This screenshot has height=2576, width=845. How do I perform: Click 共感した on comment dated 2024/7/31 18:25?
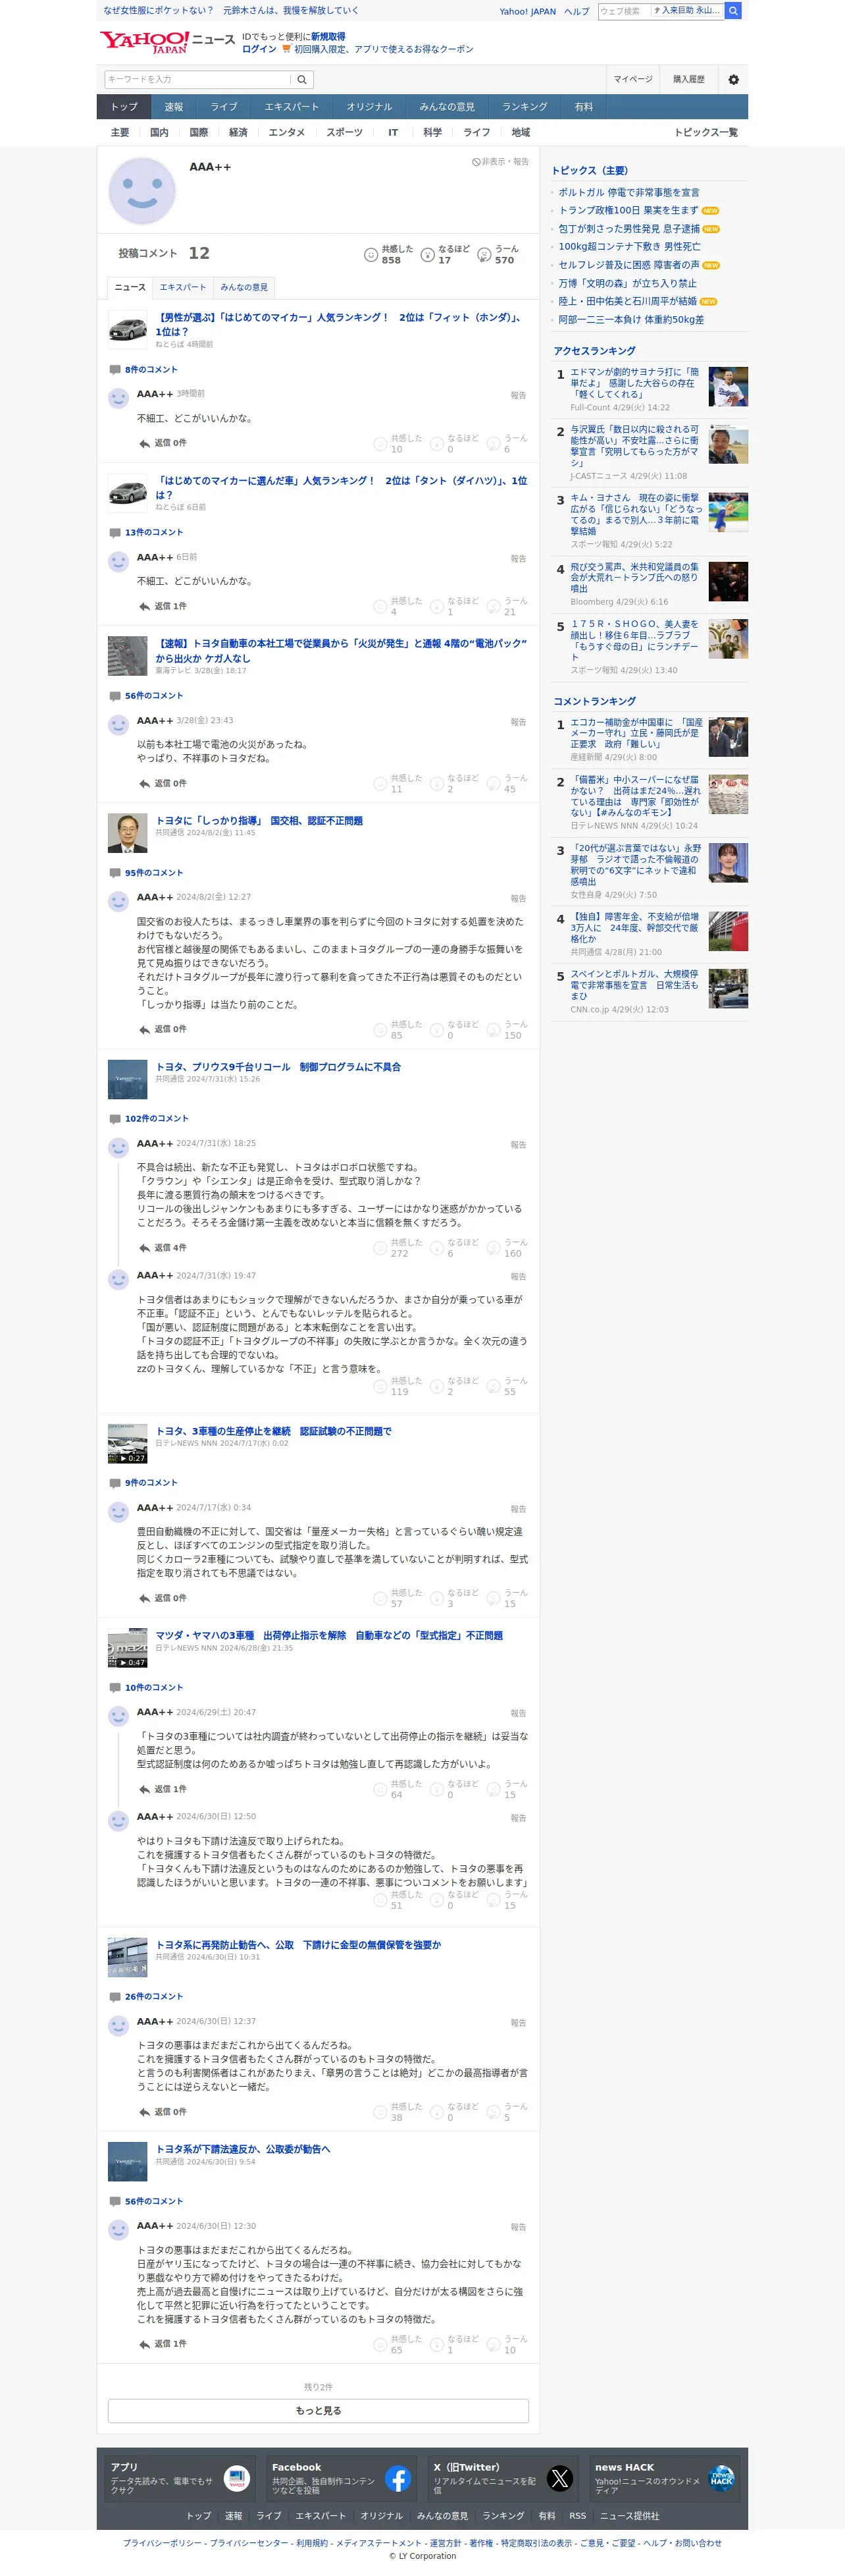tap(399, 1247)
